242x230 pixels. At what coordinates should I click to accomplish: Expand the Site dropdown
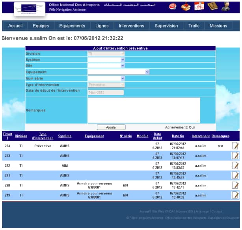click(106, 66)
